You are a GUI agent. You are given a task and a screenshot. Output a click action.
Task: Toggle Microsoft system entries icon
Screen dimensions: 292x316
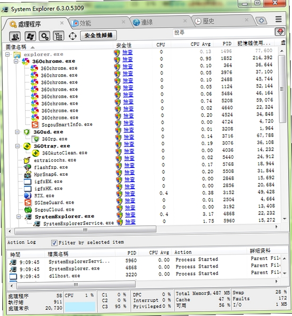30,36
